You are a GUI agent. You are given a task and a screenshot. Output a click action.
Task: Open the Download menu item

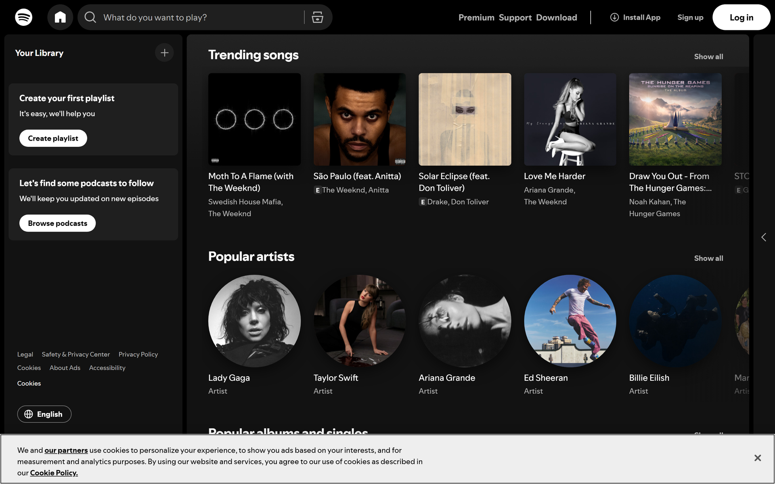pos(557,17)
